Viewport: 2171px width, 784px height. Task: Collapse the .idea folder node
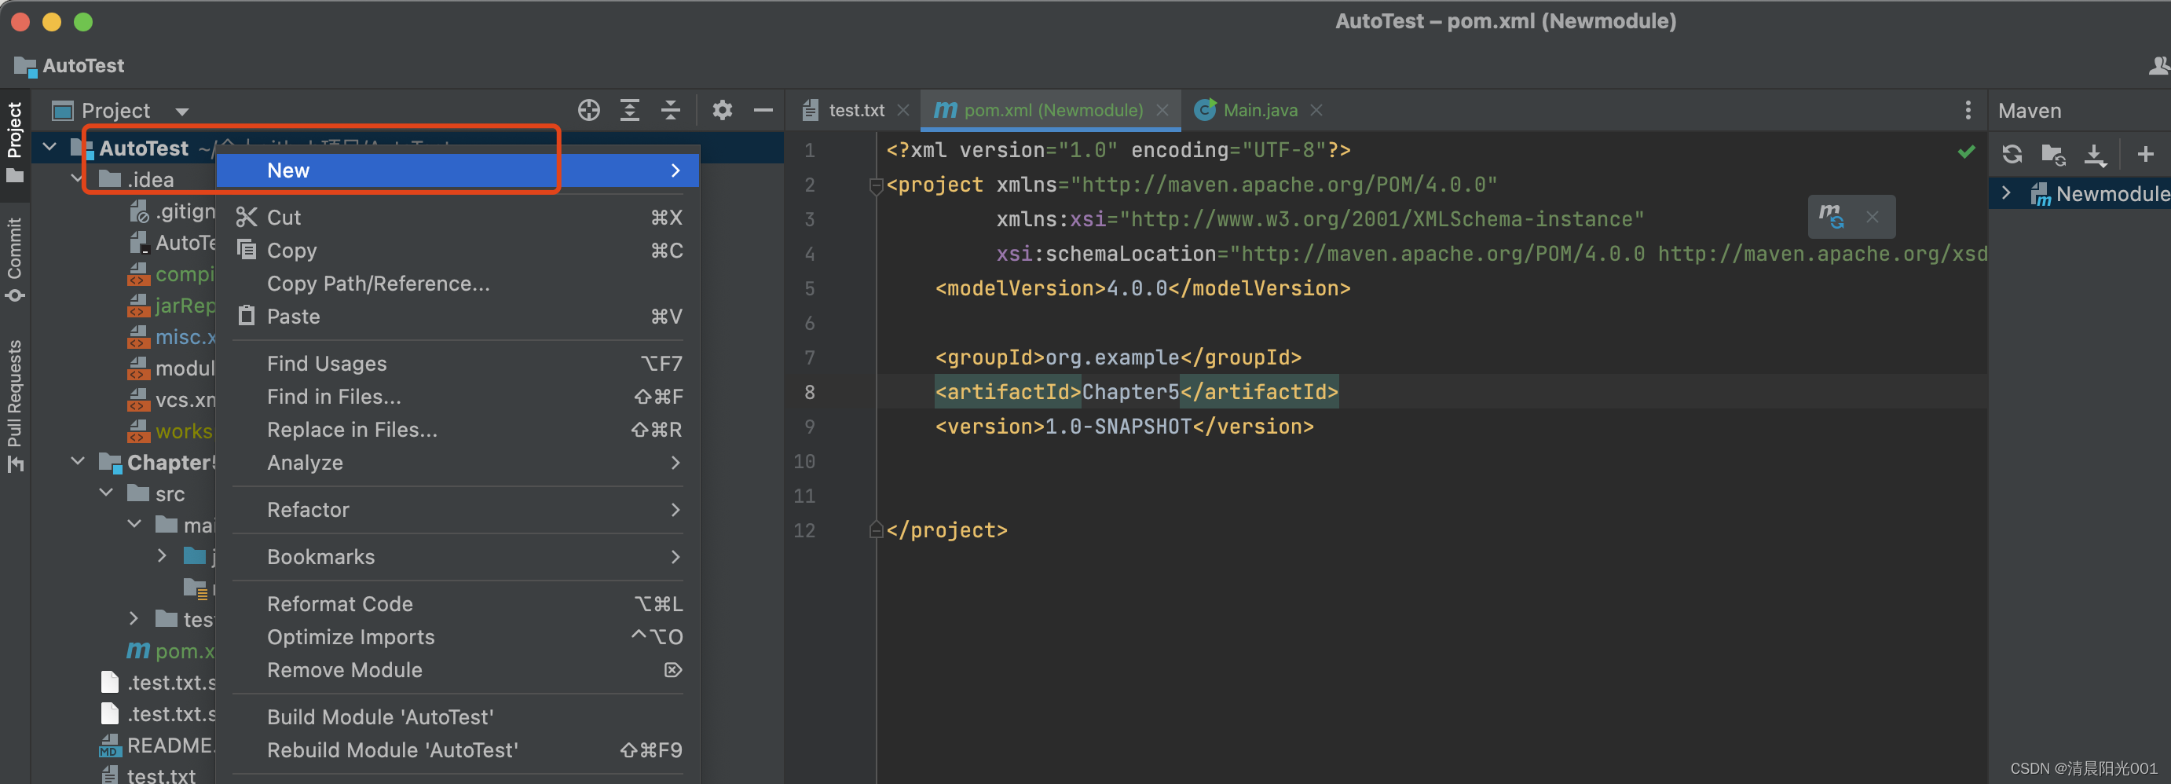78,179
